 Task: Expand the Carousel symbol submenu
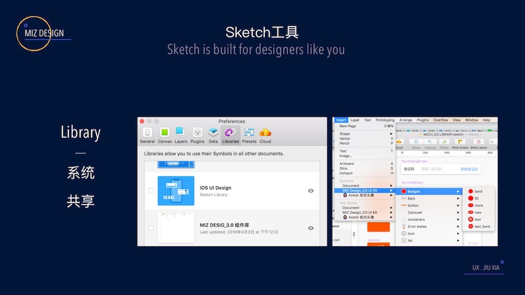(x=430, y=212)
